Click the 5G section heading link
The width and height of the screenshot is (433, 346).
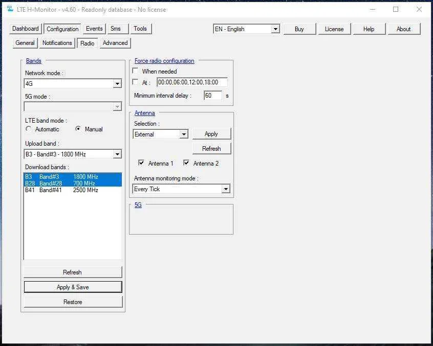[x=138, y=205]
